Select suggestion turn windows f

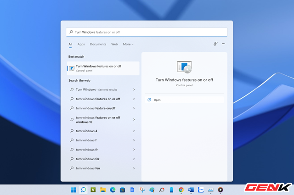point(102,140)
